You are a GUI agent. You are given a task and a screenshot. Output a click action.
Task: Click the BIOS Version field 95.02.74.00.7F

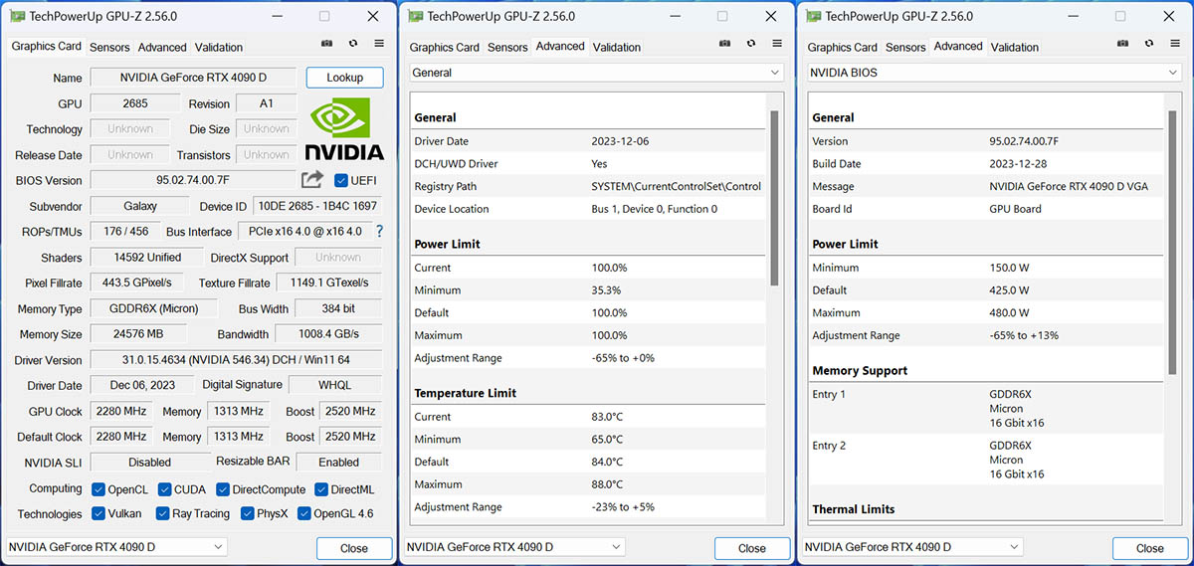point(194,180)
